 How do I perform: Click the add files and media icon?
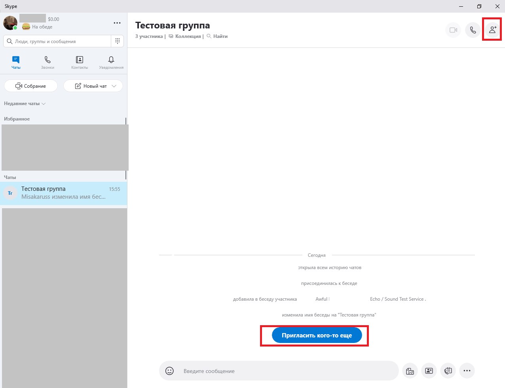pyautogui.click(x=410, y=371)
